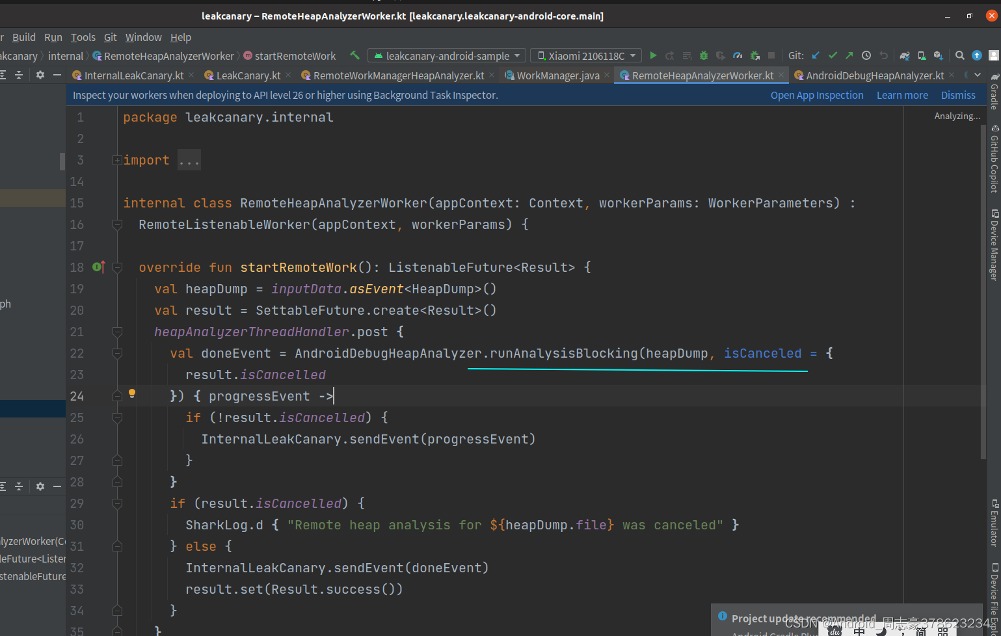Show hidden editor tabs chevron

pos(978,75)
